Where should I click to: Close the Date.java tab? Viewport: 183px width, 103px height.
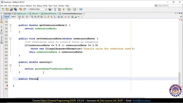click(x=40, y=13)
